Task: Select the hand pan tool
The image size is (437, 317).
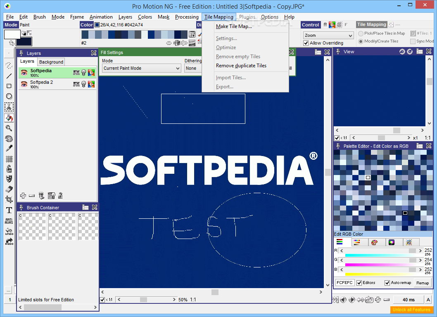Action: [9, 138]
